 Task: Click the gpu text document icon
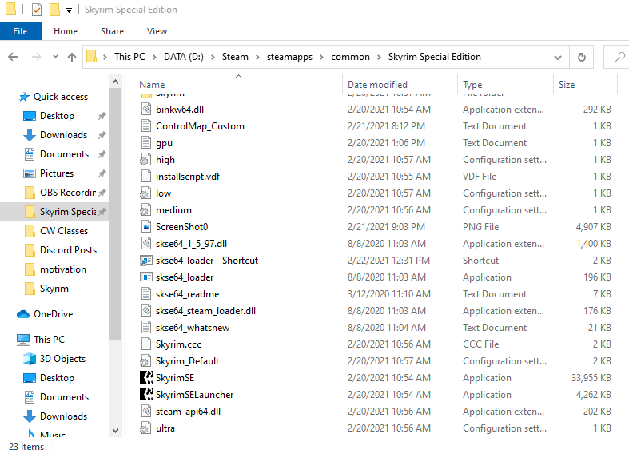pyautogui.click(x=146, y=143)
